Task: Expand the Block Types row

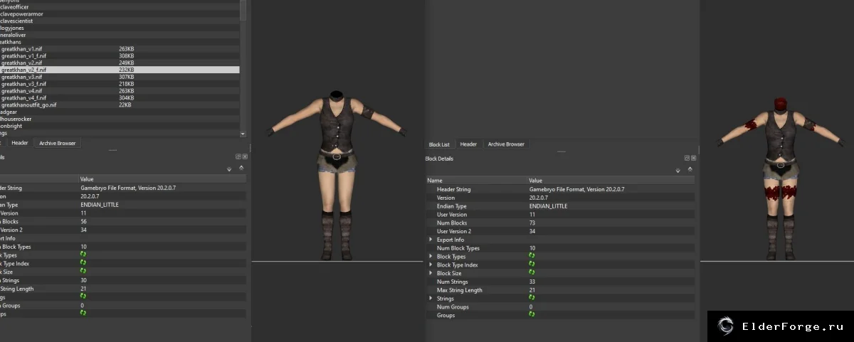Action: coord(430,257)
